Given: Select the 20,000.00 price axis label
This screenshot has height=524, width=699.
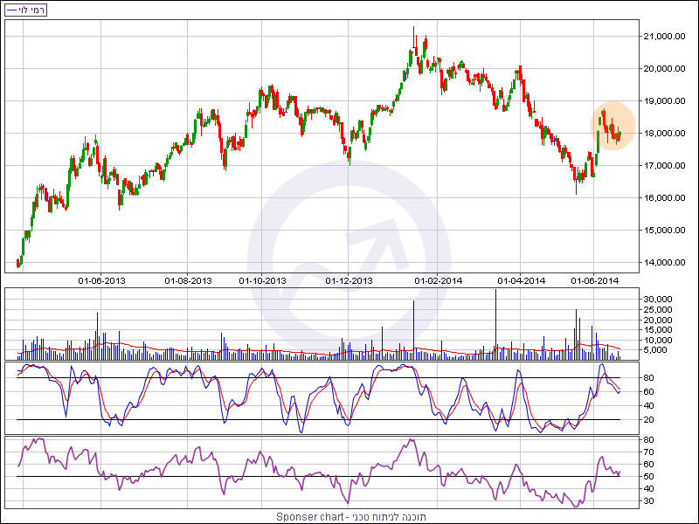Looking at the screenshot, I should [665, 69].
